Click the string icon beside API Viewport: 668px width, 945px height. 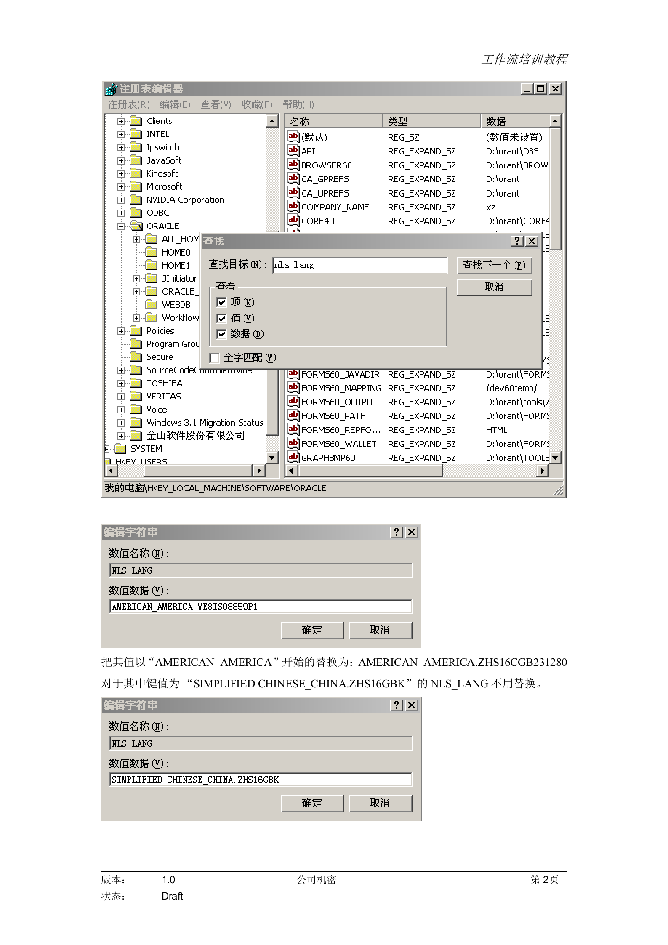pos(293,150)
